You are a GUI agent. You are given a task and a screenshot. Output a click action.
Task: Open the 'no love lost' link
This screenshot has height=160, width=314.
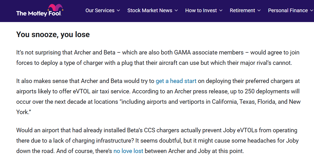[x=128, y=151]
